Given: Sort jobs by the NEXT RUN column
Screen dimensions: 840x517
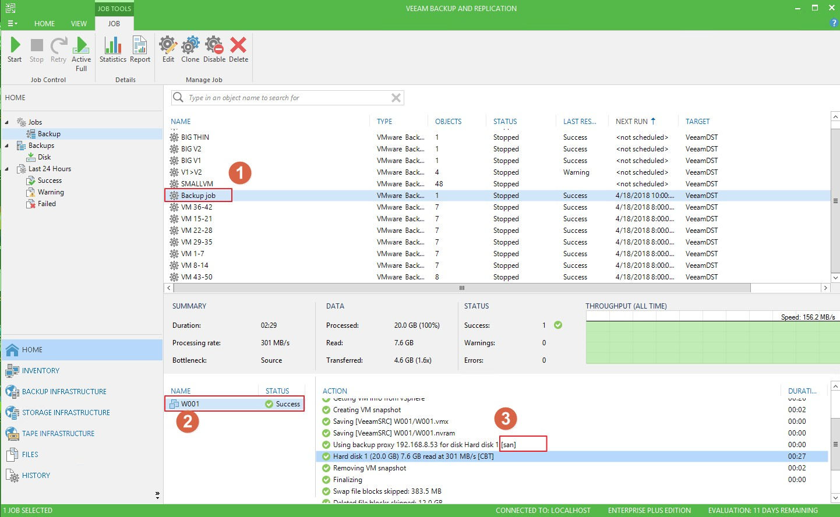Looking at the screenshot, I should pyautogui.click(x=632, y=122).
